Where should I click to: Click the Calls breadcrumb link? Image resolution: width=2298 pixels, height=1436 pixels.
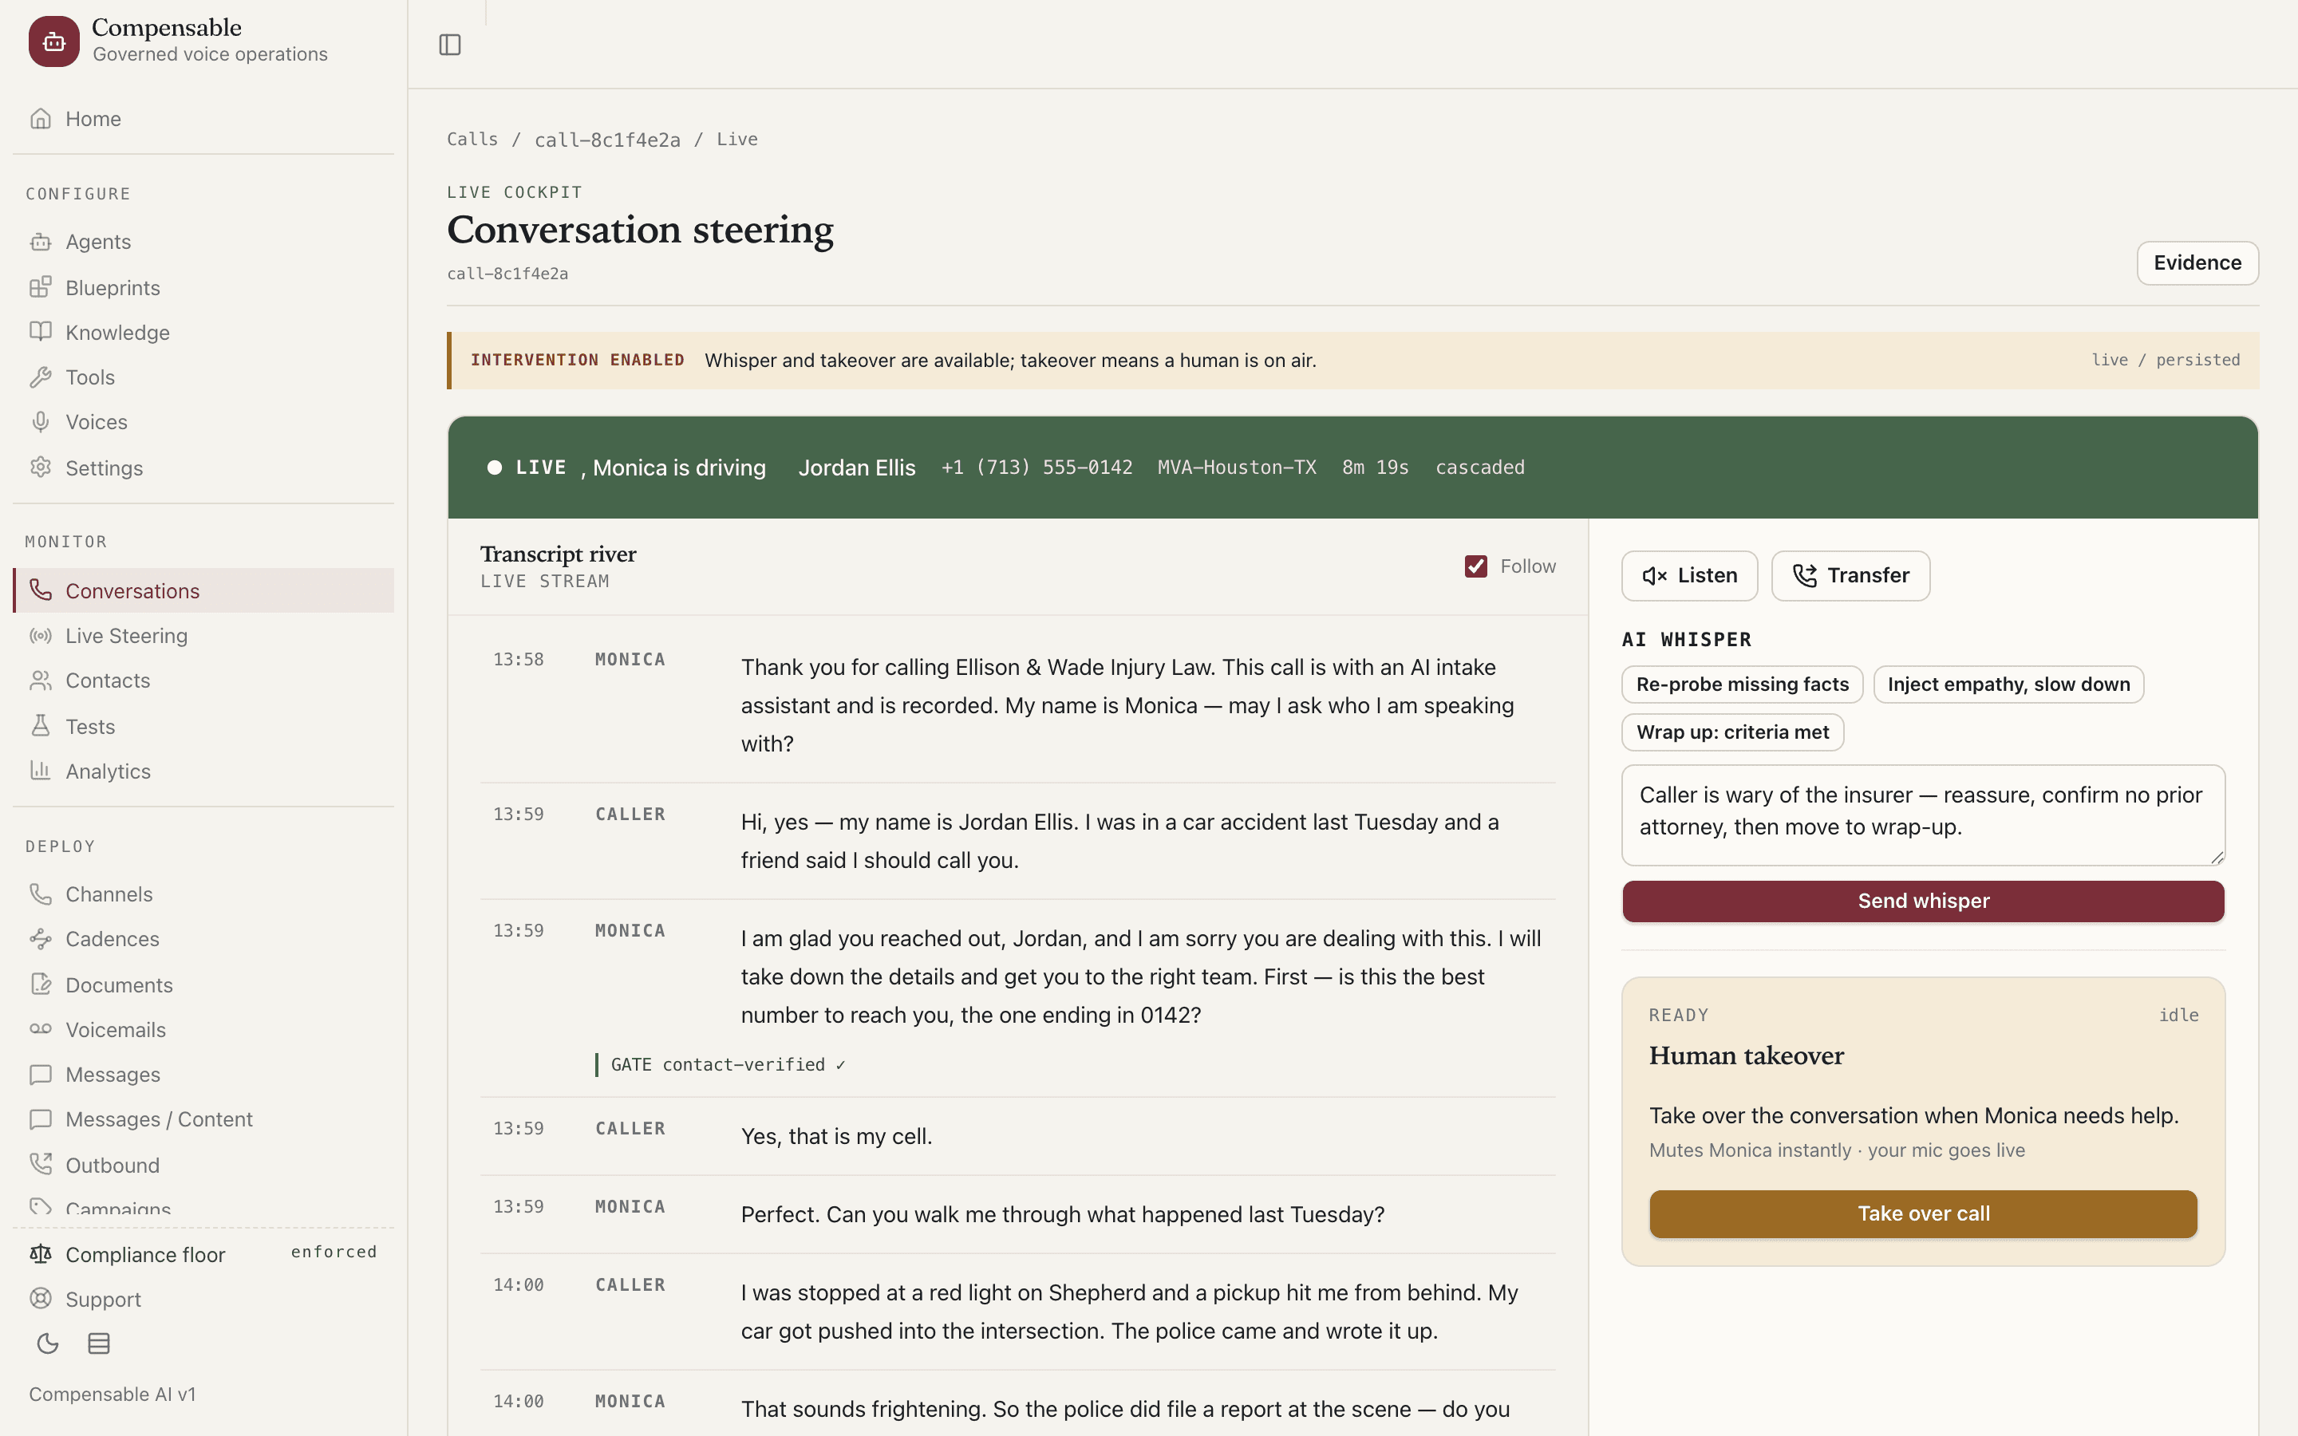coord(473,139)
